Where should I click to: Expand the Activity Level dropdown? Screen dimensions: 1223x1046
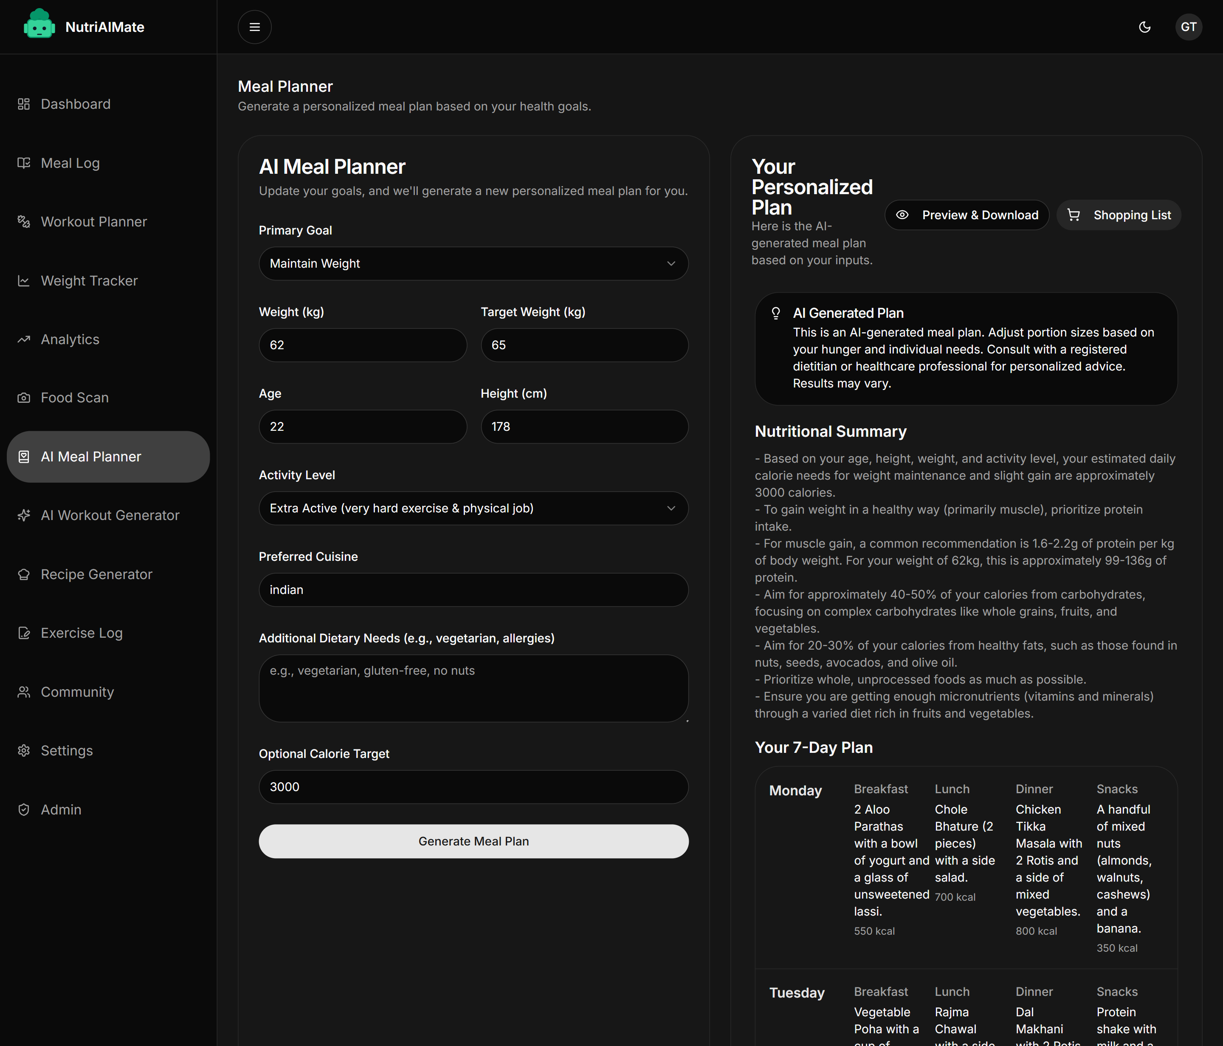(473, 509)
